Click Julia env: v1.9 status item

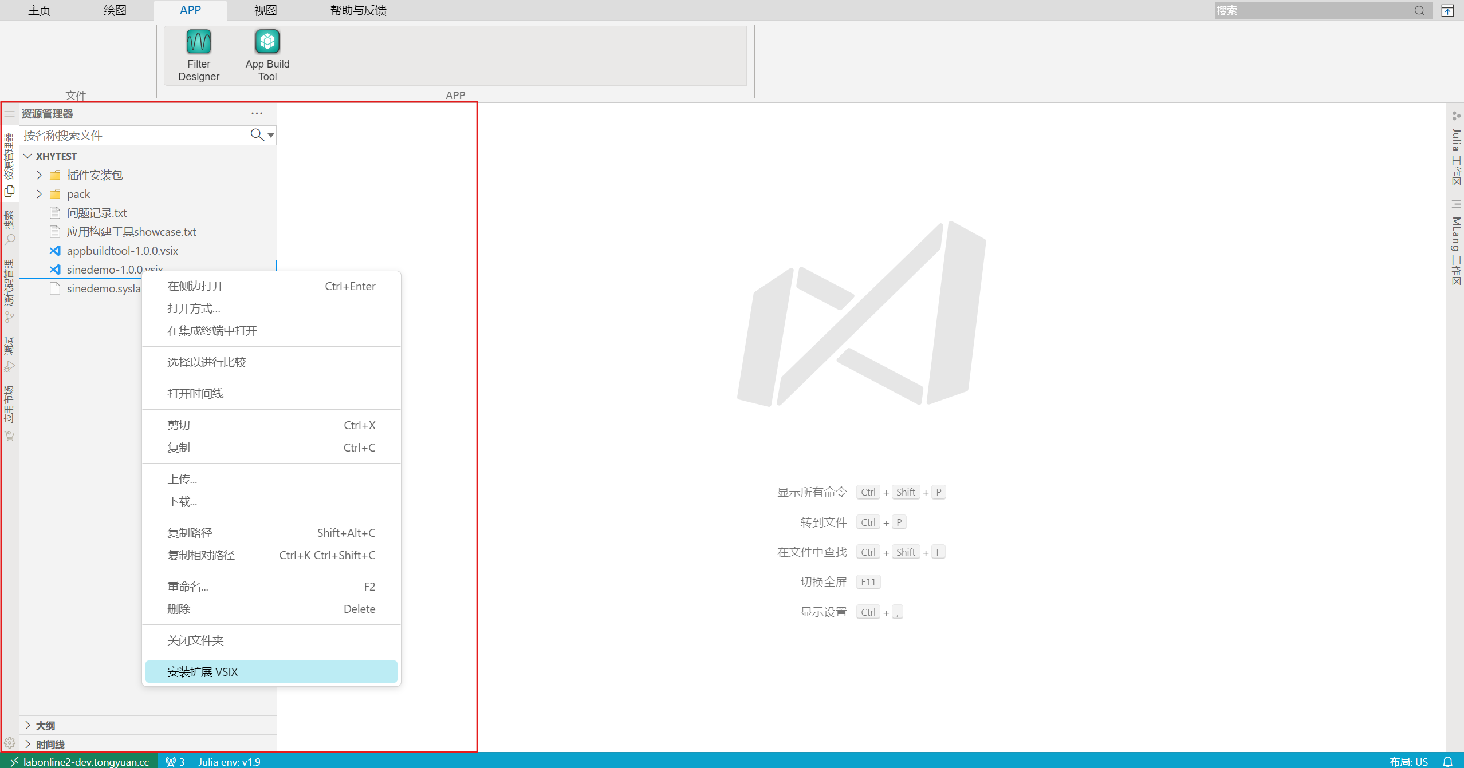point(229,761)
